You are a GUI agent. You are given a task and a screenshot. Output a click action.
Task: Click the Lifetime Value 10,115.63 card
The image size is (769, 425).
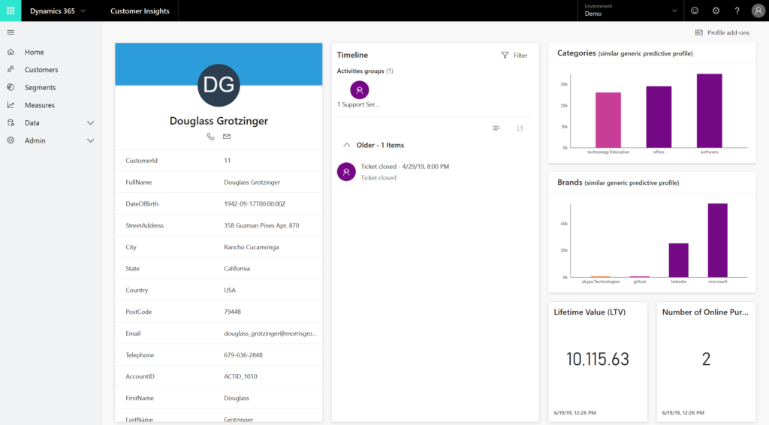(597, 362)
